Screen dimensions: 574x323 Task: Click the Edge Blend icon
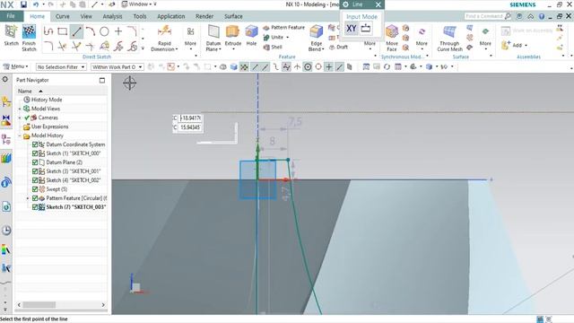316,32
